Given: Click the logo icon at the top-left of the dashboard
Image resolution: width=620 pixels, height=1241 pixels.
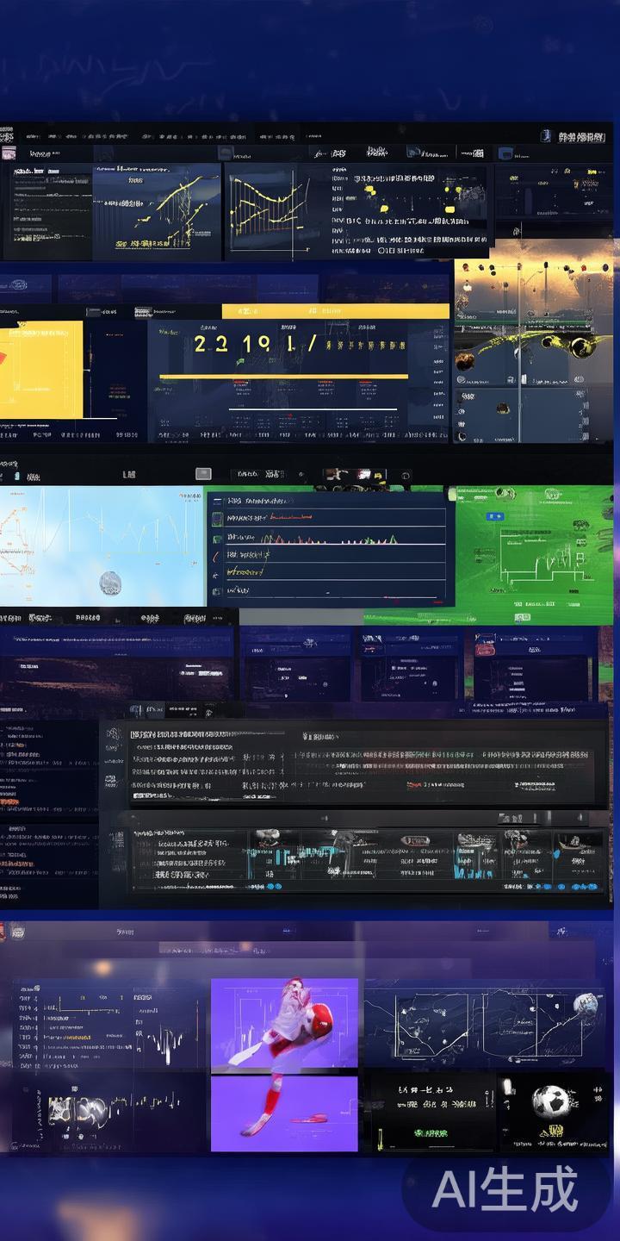Looking at the screenshot, I should pos(8,154).
